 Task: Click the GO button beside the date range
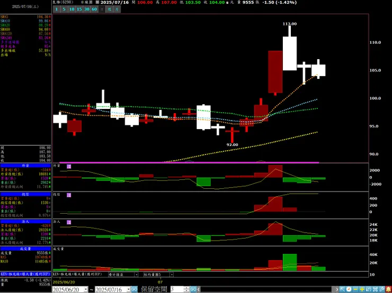[134, 289]
